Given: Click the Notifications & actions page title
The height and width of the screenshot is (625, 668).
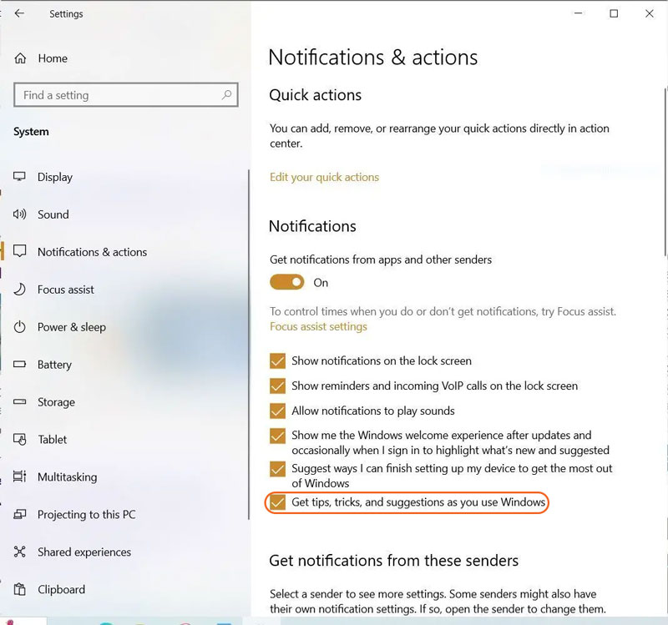Looking at the screenshot, I should click(373, 58).
